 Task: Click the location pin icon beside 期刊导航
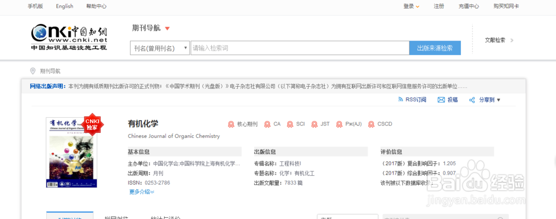pos(33,71)
